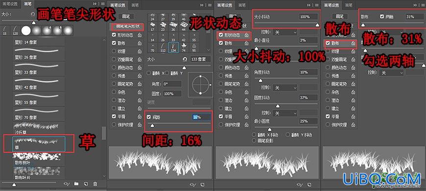The image size is (426, 191).
Task: Enable 翻转 X checkbox under size slider
Action: (x=149, y=73)
